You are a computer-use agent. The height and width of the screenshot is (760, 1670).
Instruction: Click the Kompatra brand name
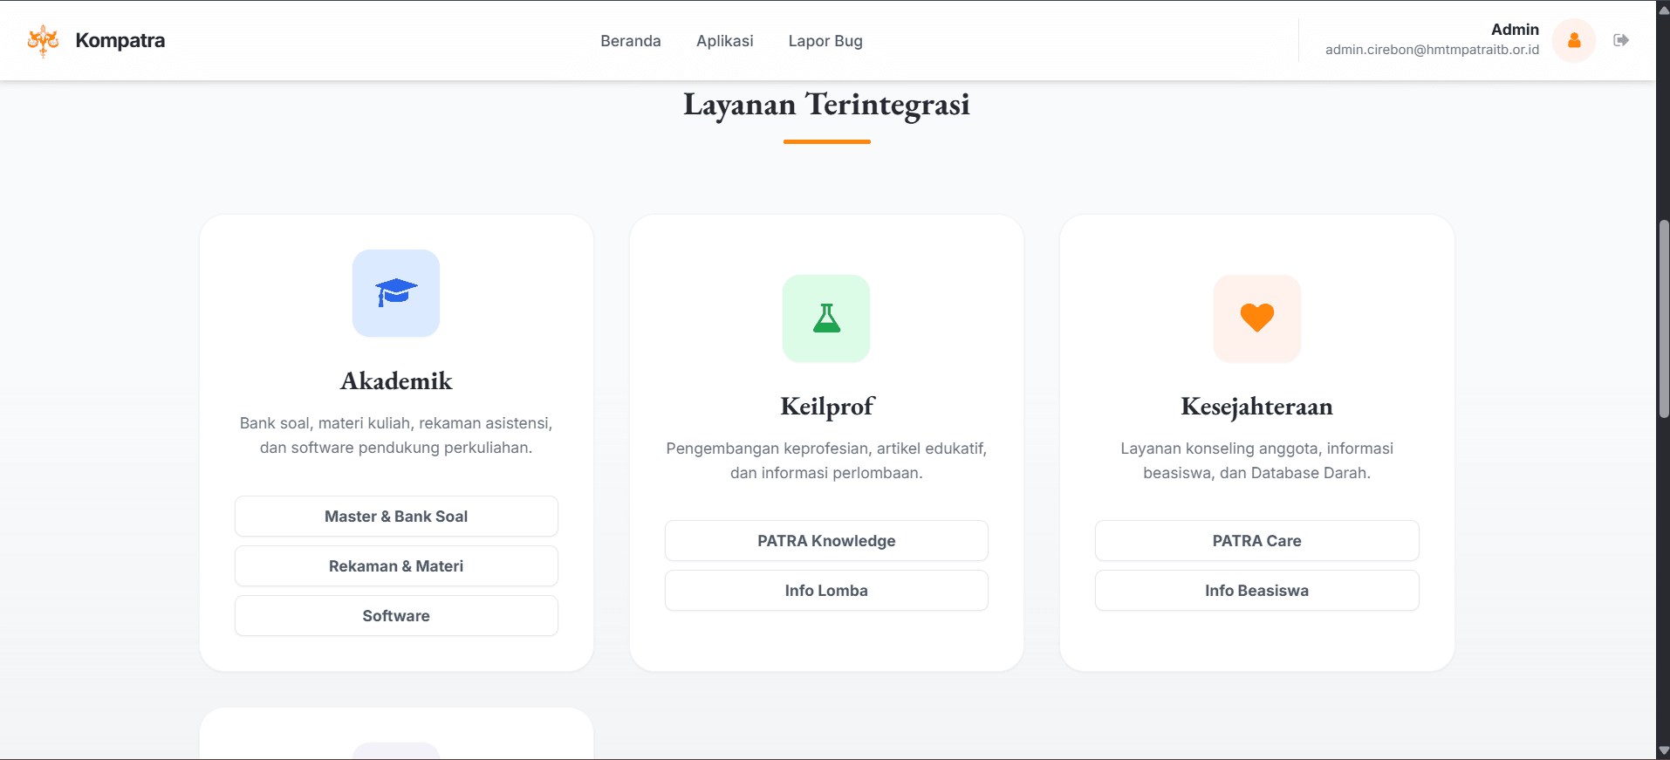coord(120,40)
